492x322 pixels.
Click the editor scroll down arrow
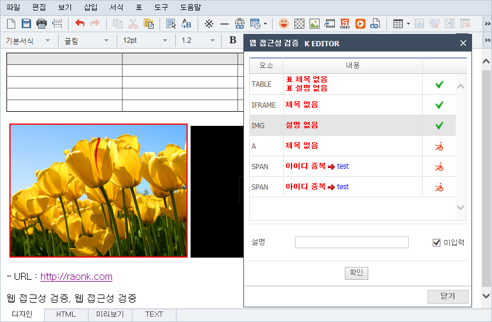coord(486,296)
